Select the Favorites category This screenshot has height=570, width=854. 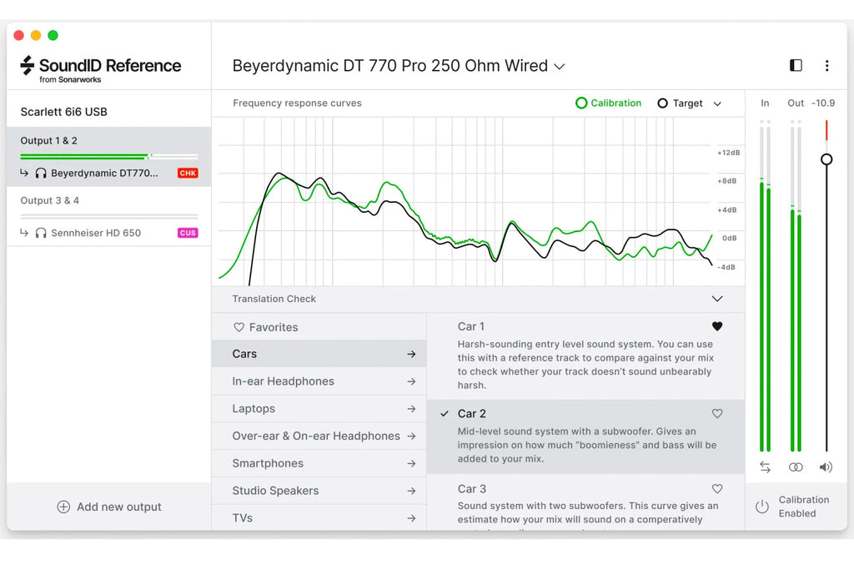pyautogui.click(x=319, y=327)
